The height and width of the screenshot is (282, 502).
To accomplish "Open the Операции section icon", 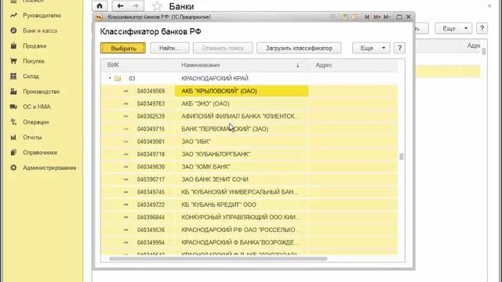I will coord(13,122).
